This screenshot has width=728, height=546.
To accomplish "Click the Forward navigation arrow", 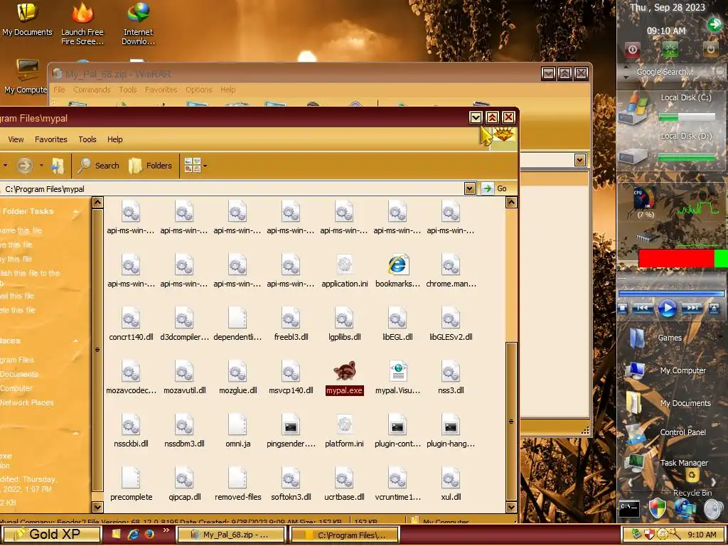I will coord(25,166).
